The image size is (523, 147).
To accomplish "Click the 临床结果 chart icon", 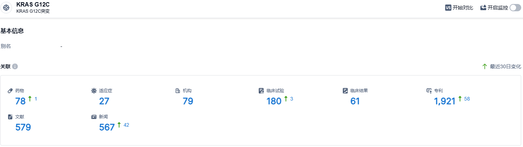I will (x=345, y=90).
